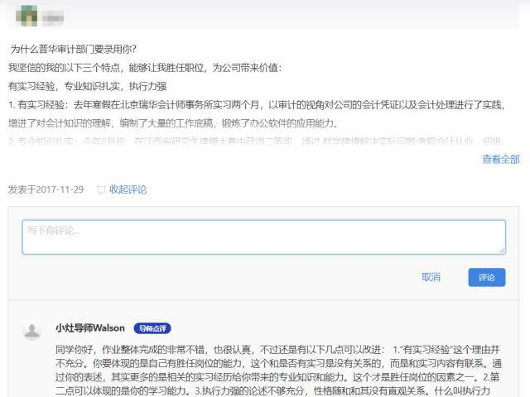Submit comment with blue 评论 button
The image size is (530, 397).
pos(487,277)
